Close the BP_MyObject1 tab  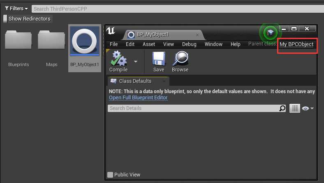click(x=197, y=35)
